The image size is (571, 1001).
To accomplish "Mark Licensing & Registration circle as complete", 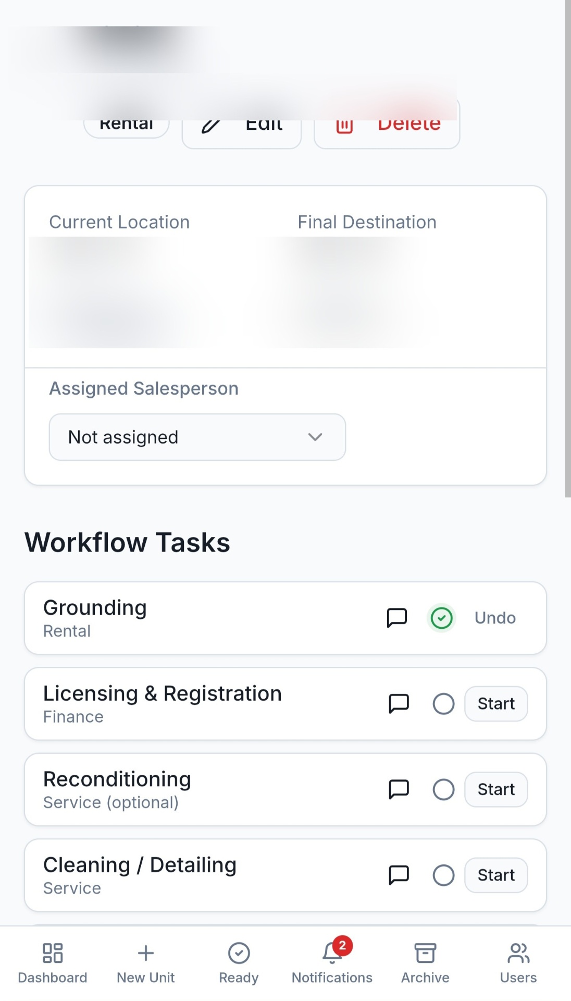I will click(443, 703).
